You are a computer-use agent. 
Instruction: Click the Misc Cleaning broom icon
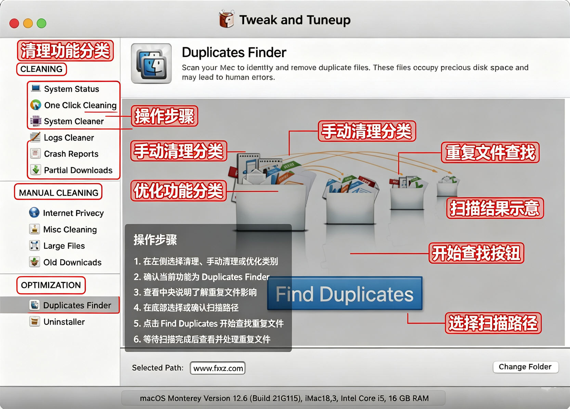tap(34, 229)
